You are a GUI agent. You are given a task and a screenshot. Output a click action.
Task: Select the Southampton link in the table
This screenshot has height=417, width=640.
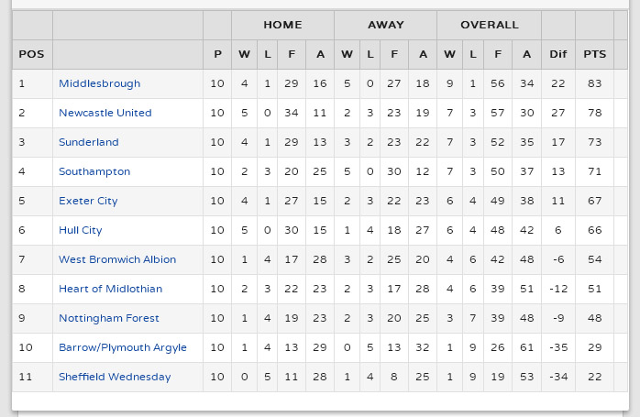pos(94,171)
